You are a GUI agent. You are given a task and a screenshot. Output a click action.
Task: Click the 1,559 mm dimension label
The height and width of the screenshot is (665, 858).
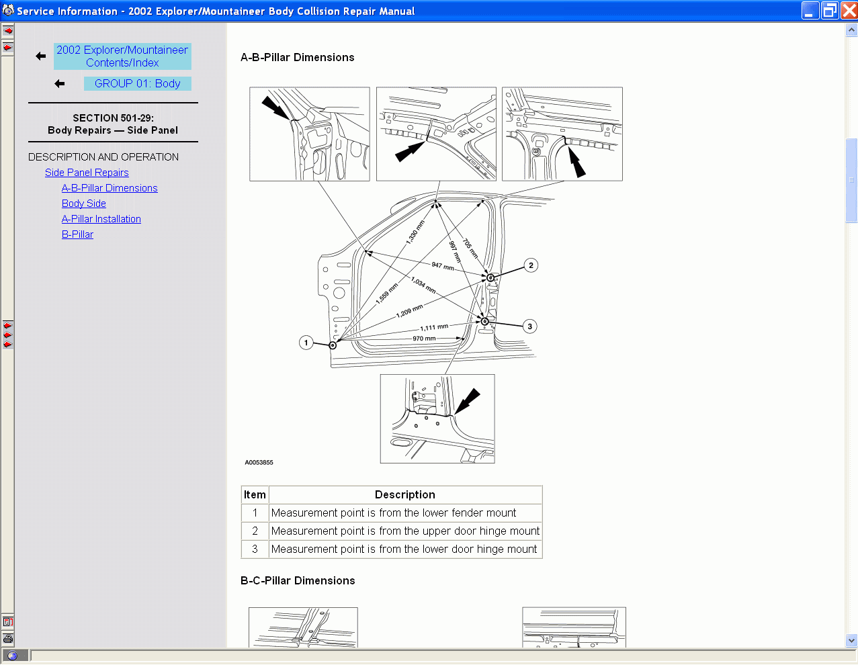pos(387,294)
